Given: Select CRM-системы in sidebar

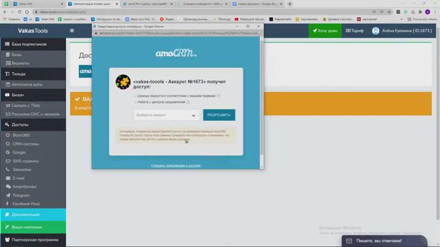Looking at the screenshot, I should [33, 143].
